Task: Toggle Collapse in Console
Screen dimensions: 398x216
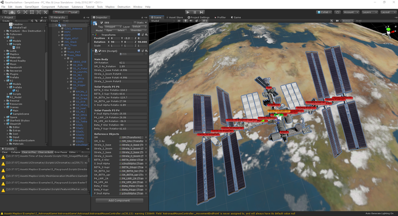Action: point(15,152)
